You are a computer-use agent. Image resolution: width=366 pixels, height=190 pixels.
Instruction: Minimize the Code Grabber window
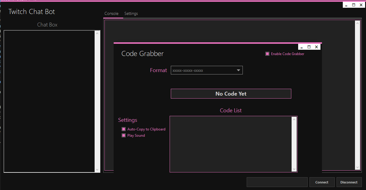click(302, 47)
